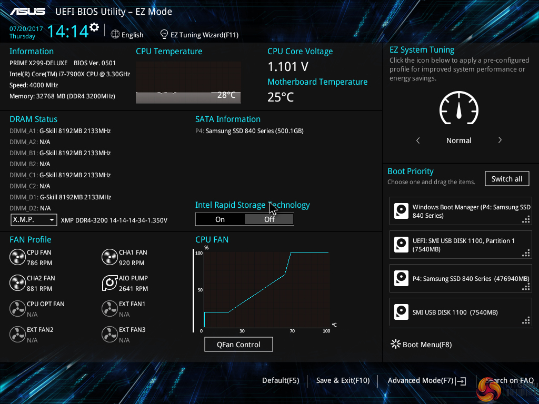Screen dimensions: 539x404
Task: Click the CPU FAN curve graph
Action: coord(267,290)
